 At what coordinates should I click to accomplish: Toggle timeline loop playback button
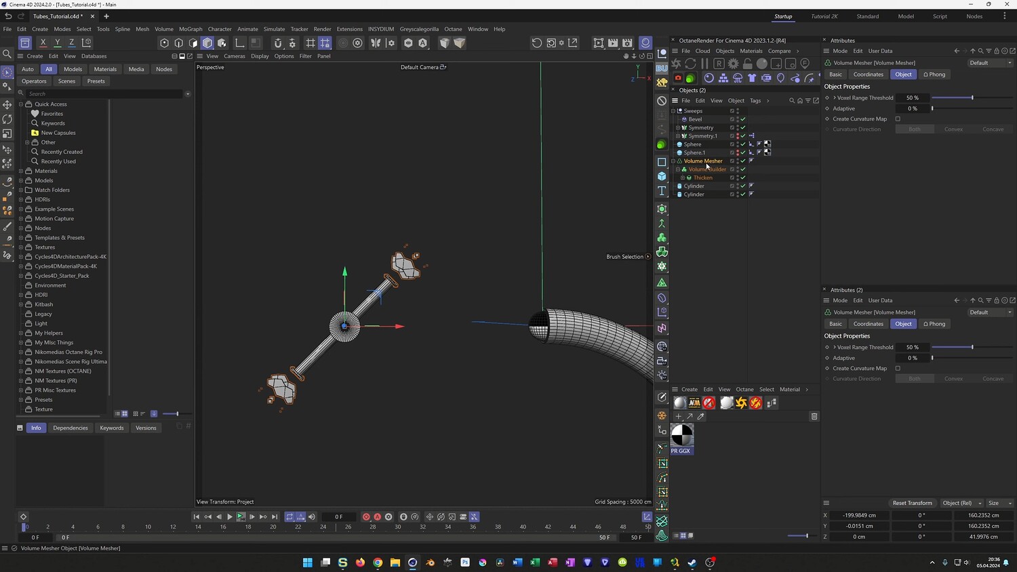point(290,516)
